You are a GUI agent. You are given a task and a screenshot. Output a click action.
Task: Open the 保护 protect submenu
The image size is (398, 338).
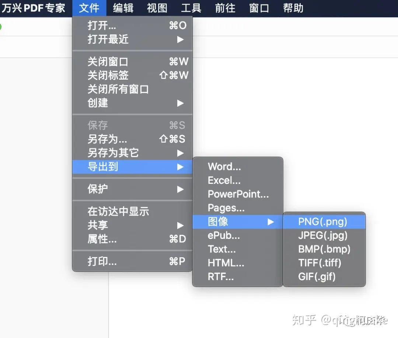click(97, 189)
